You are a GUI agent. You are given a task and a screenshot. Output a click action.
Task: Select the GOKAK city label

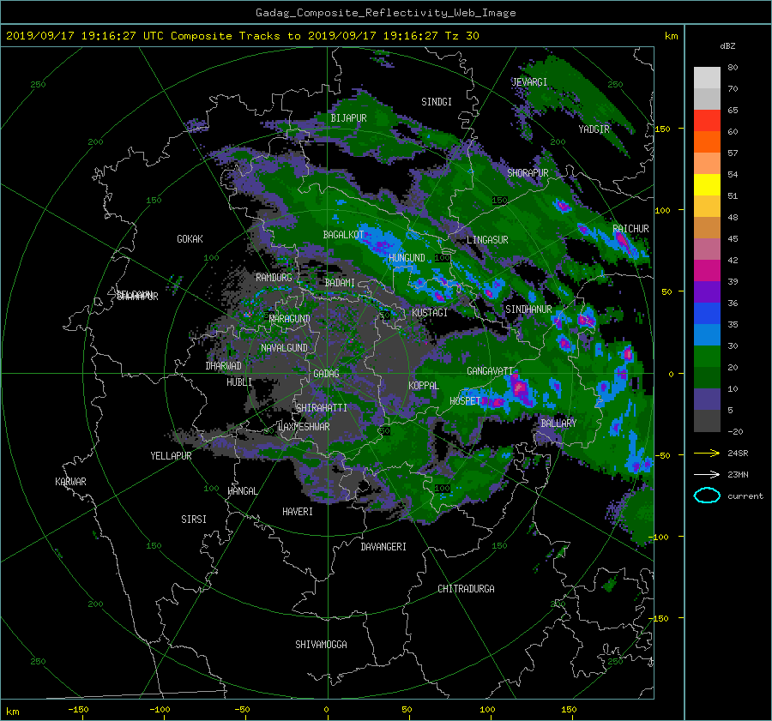190,239
